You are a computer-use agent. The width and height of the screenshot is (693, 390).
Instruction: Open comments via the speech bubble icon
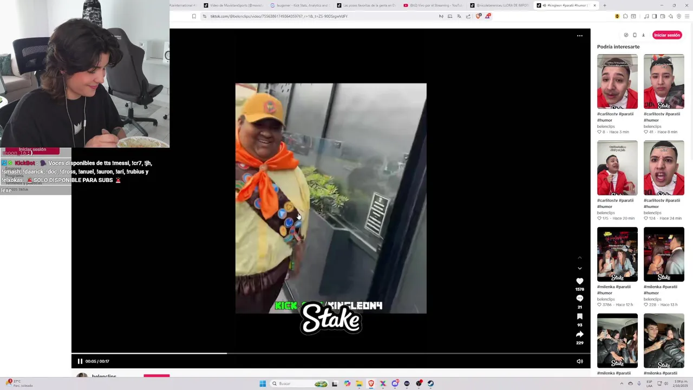click(x=579, y=298)
